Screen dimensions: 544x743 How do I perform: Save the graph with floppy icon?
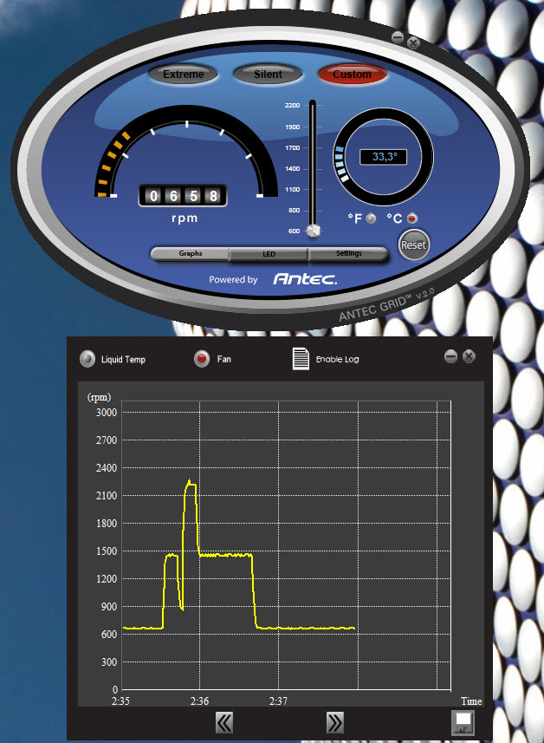(x=463, y=722)
